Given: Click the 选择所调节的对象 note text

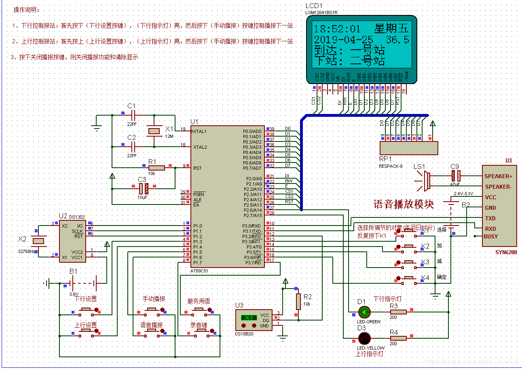Looking at the screenshot, I should (x=396, y=228).
